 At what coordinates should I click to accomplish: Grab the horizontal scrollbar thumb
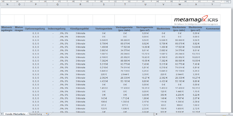219,114
